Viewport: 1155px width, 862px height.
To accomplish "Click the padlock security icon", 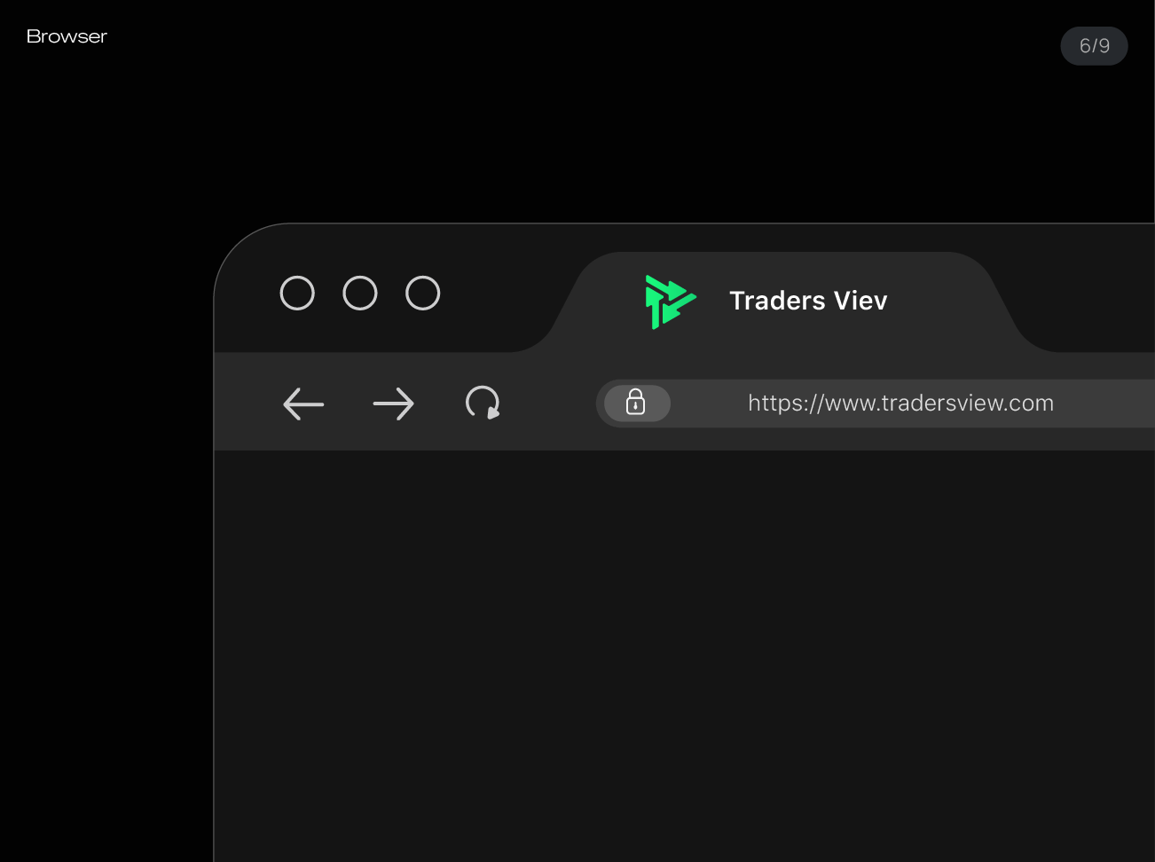I will coord(636,403).
